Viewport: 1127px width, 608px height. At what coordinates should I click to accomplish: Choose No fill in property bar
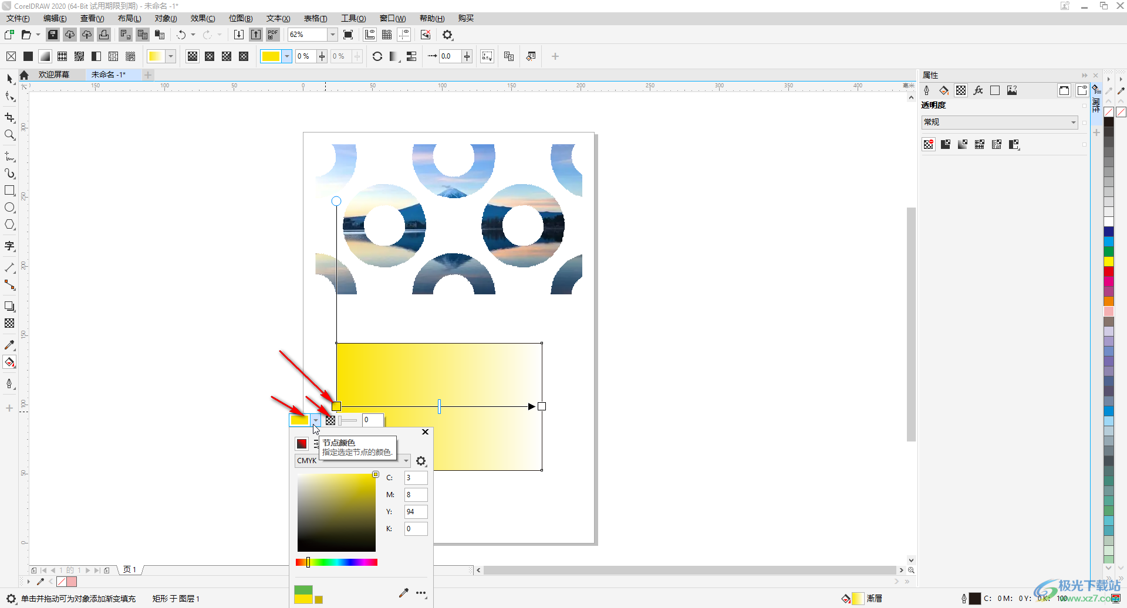tap(11, 56)
